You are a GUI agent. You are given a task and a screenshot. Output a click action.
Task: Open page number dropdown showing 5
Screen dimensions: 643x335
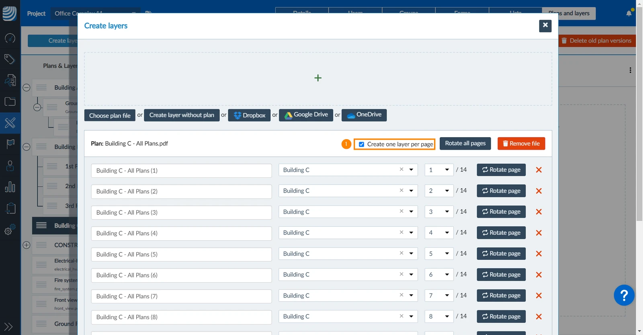point(439,254)
